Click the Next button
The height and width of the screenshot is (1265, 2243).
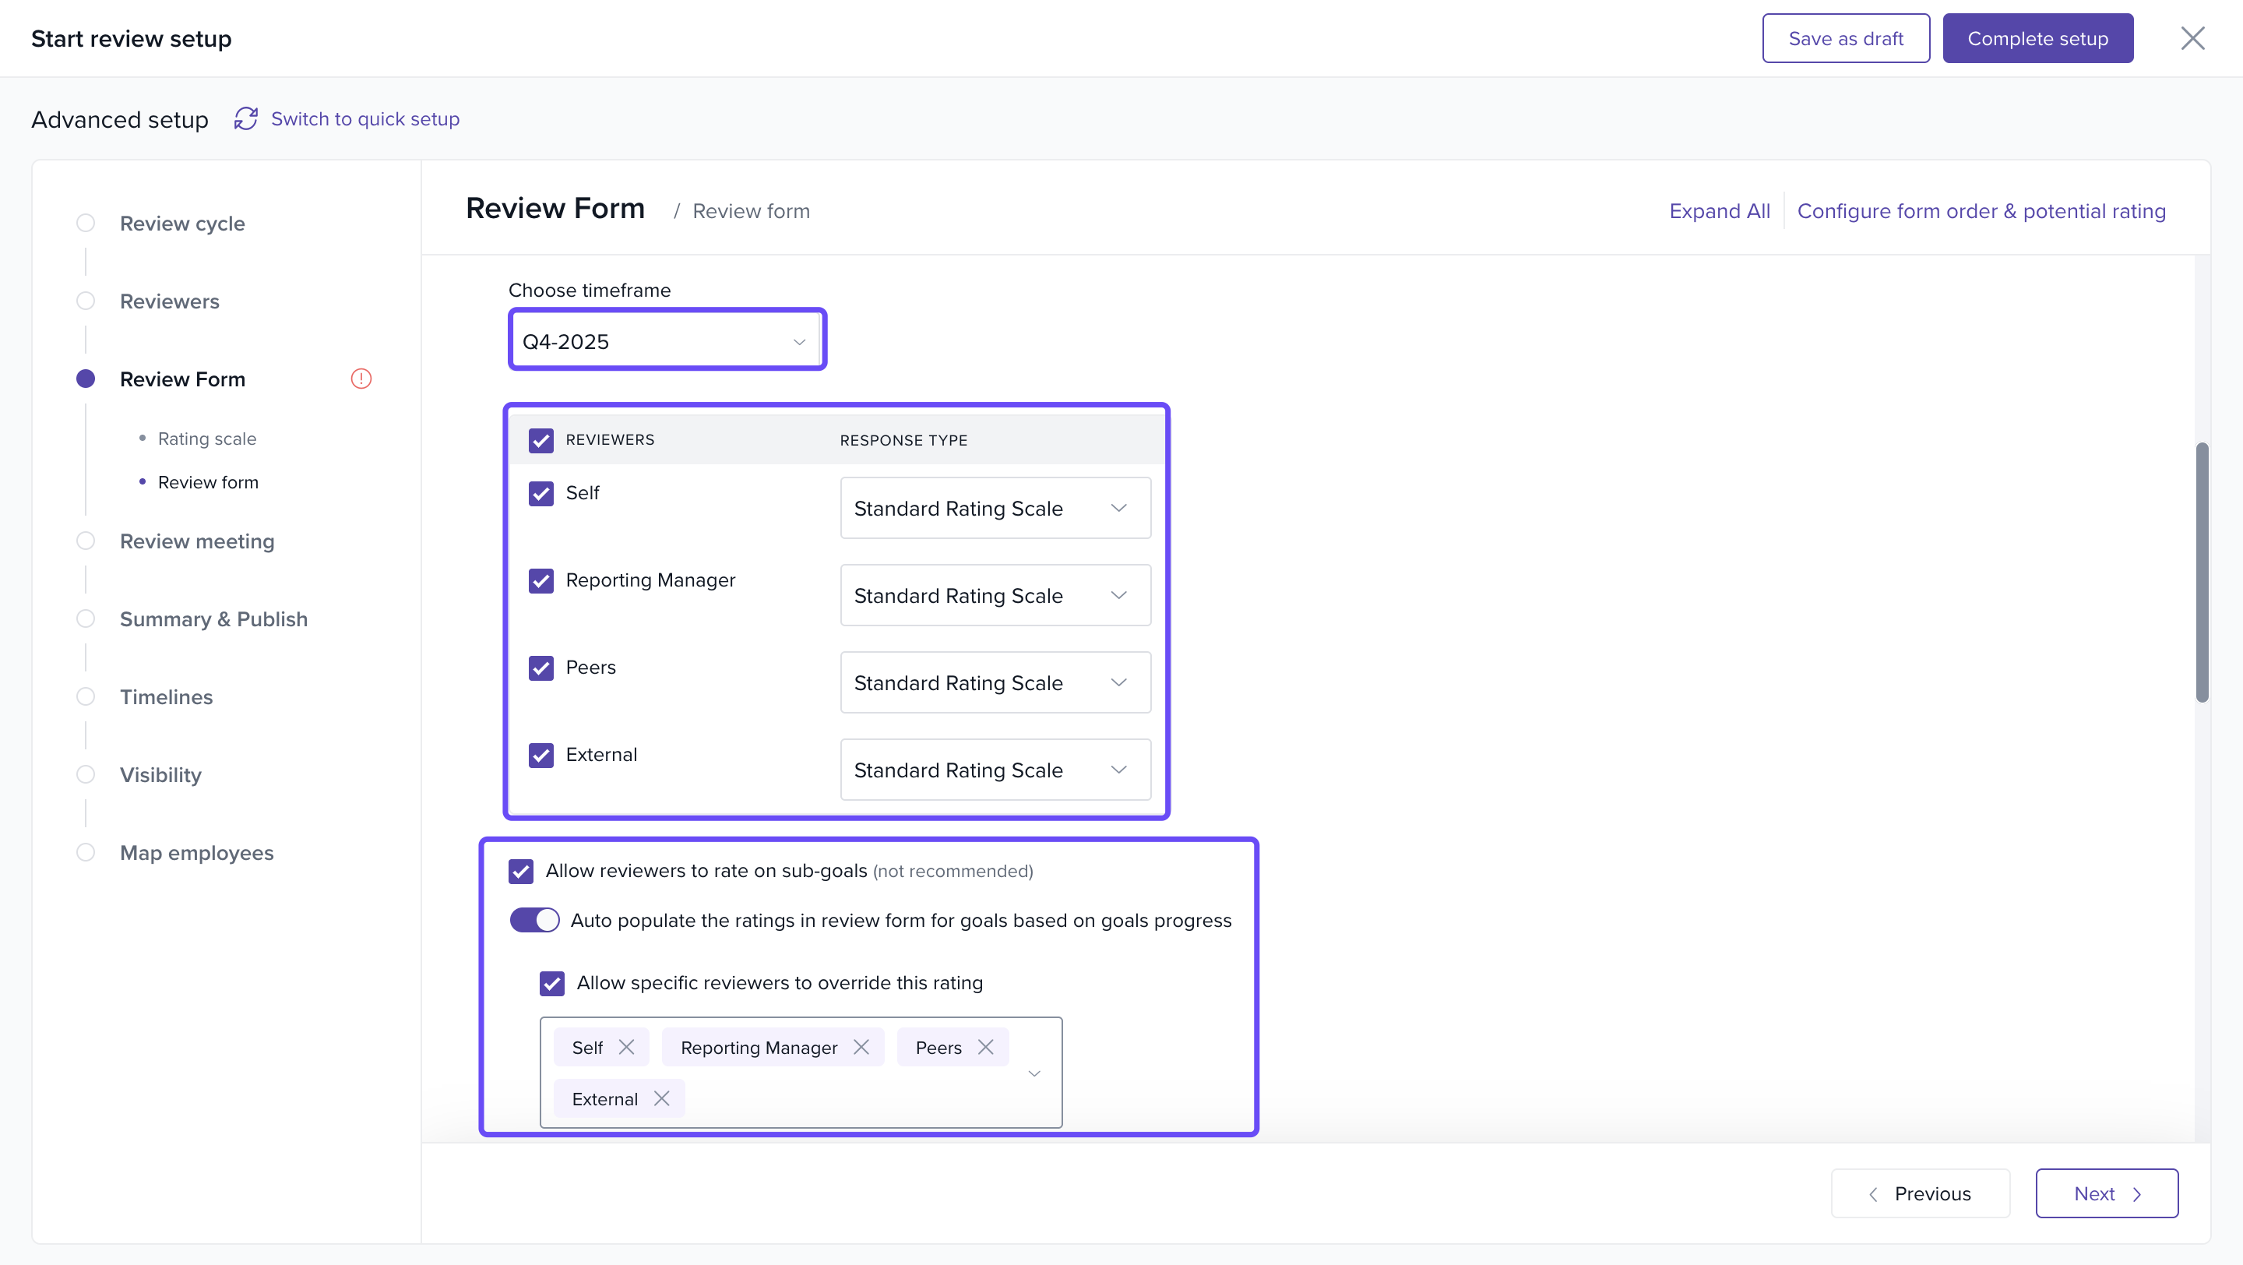click(2105, 1193)
